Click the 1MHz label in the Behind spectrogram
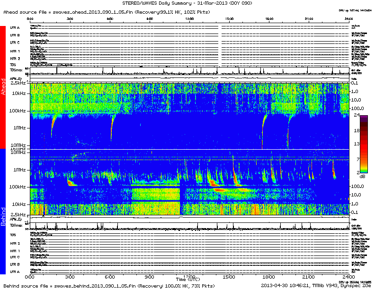 click(19, 170)
